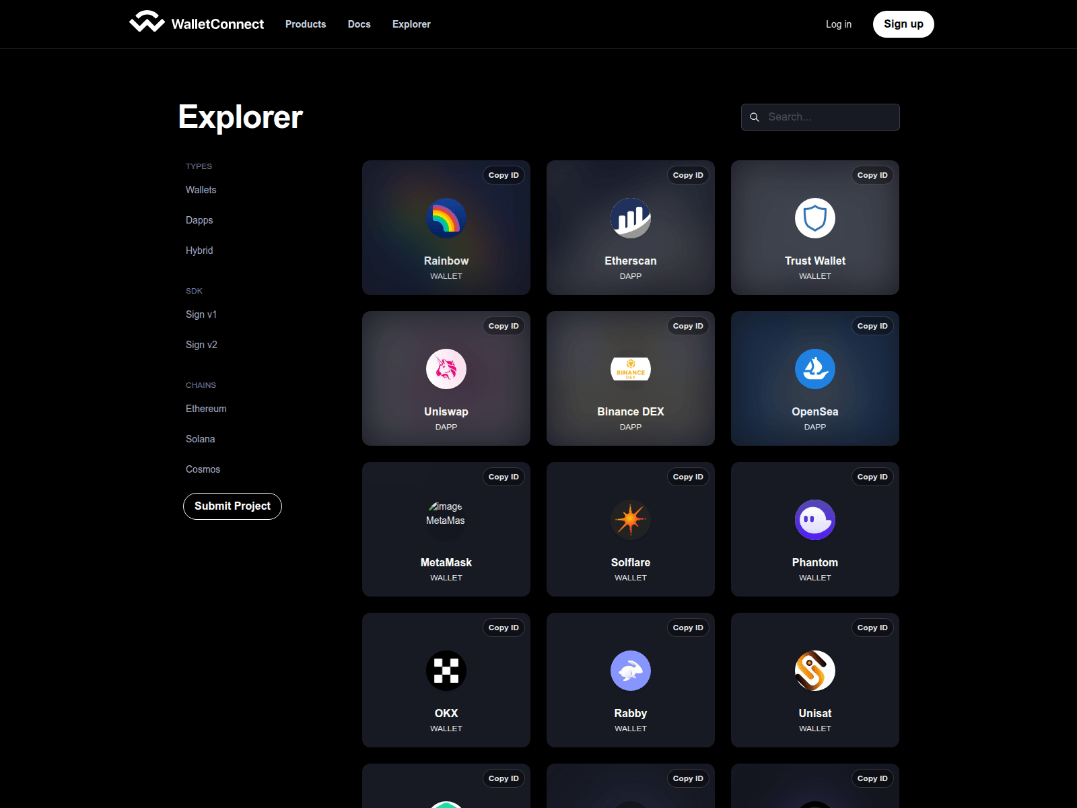Click the Phantom ghost icon
The width and height of the screenshot is (1077, 808).
tap(815, 520)
